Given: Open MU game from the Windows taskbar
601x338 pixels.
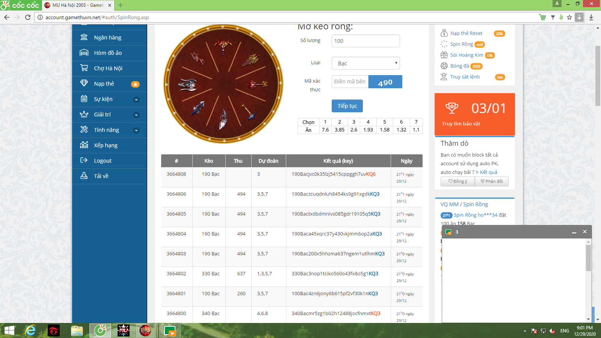Looking at the screenshot, I should click(x=124, y=330).
